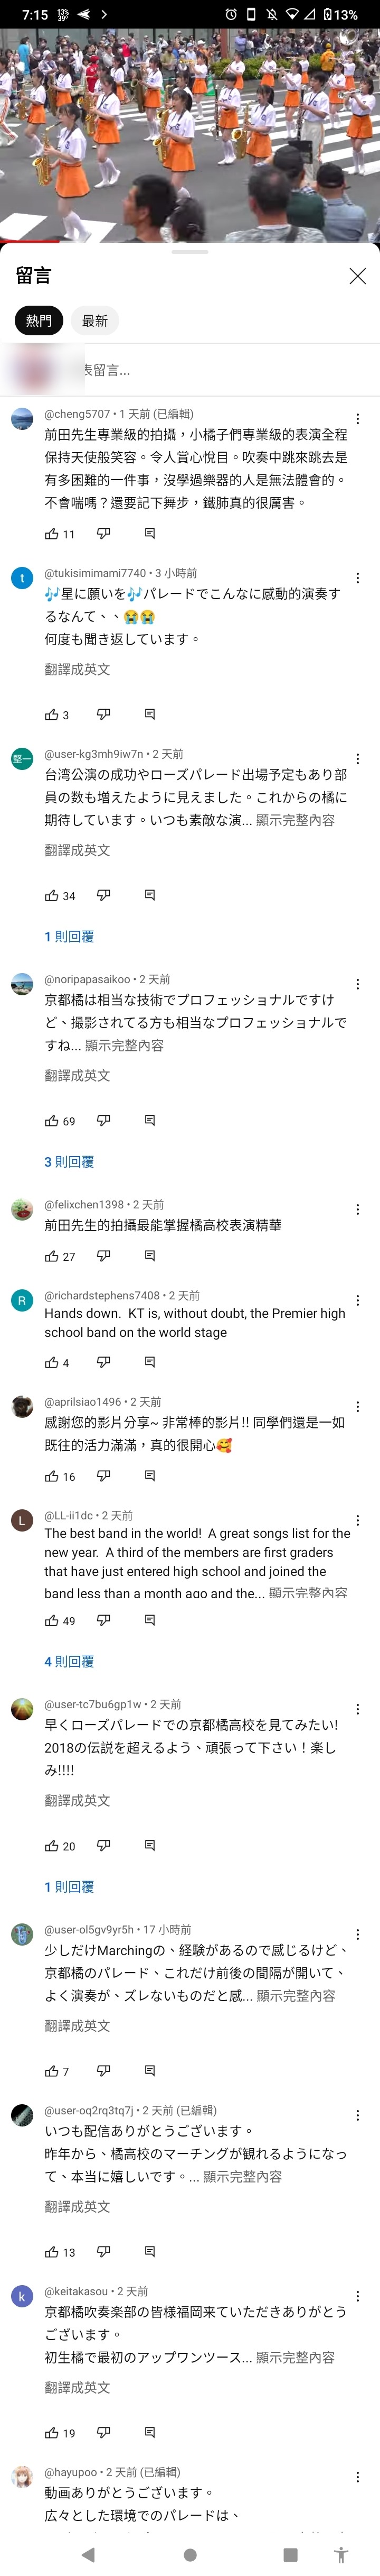Show full text of @user-kg3mh9iw7n's comment
The height and width of the screenshot is (2576, 380).
pos(295,820)
